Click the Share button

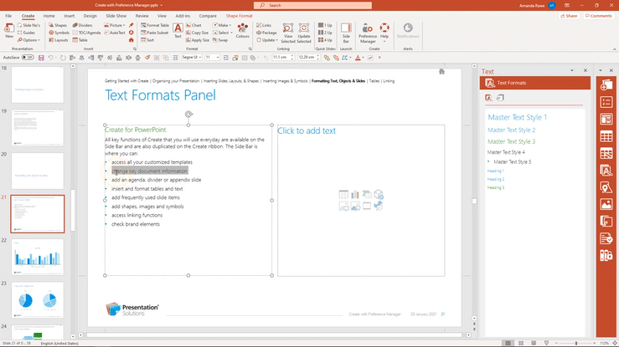(570, 15)
